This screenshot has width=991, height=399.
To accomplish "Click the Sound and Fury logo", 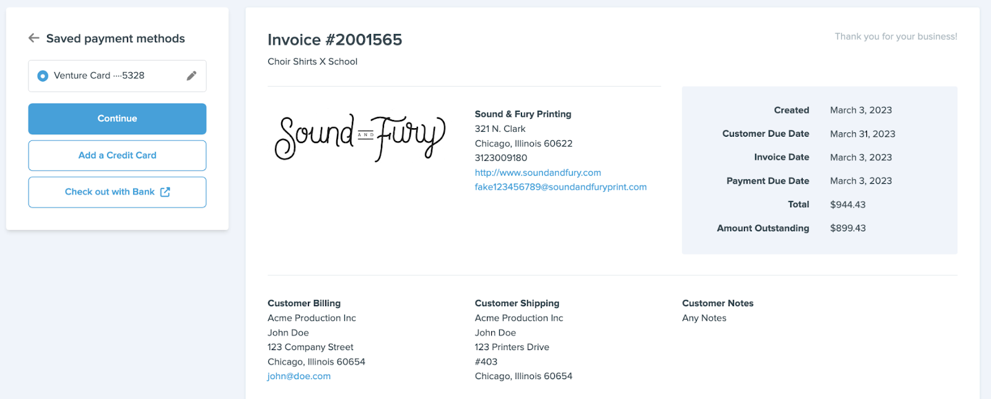I will coord(360,137).
